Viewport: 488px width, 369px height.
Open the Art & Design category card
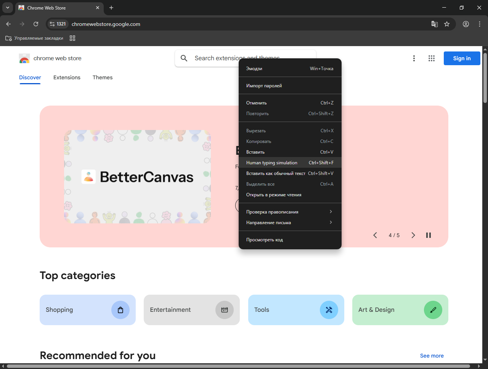(400, 310)
